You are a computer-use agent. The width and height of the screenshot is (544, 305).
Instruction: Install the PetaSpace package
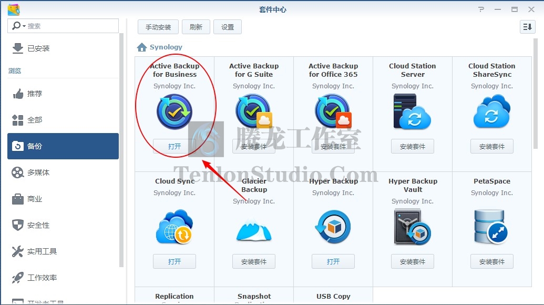491,262
